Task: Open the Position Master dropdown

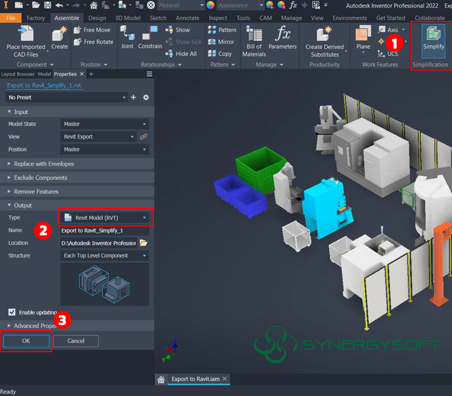Action: tap(105, 149)
